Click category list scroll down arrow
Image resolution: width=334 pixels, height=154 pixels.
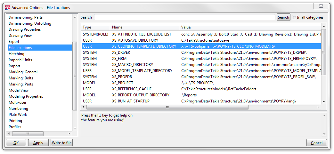coord(75,128)
